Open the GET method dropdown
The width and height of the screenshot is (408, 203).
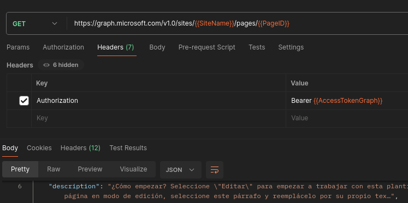(x=35, y=23)
